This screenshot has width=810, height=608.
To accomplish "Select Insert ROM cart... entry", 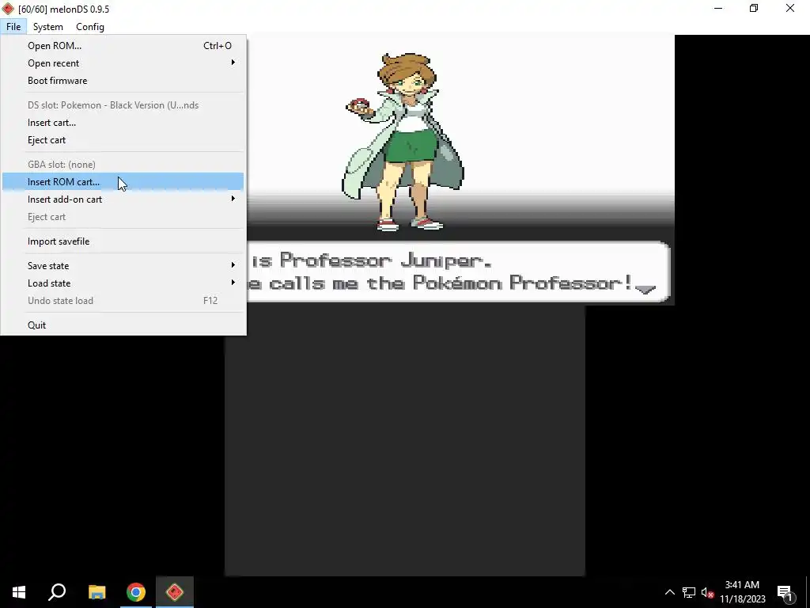I will (x=123, y=182).
